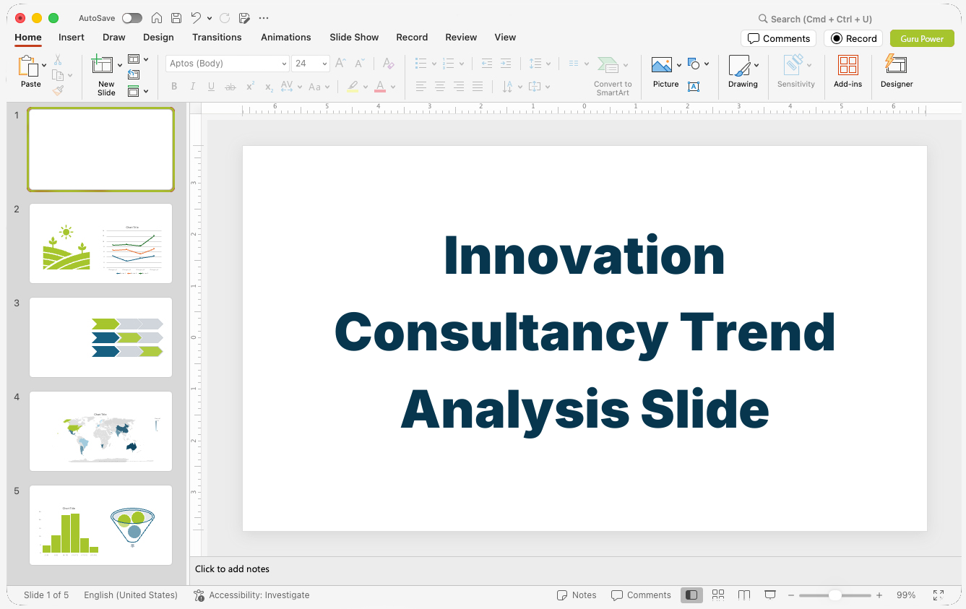
Task: Open the Insert tab
Action: tap(72, 37)
